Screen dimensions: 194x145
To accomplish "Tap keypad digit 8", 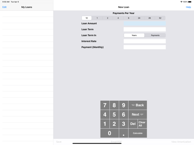I will click(x=114, y=105).
